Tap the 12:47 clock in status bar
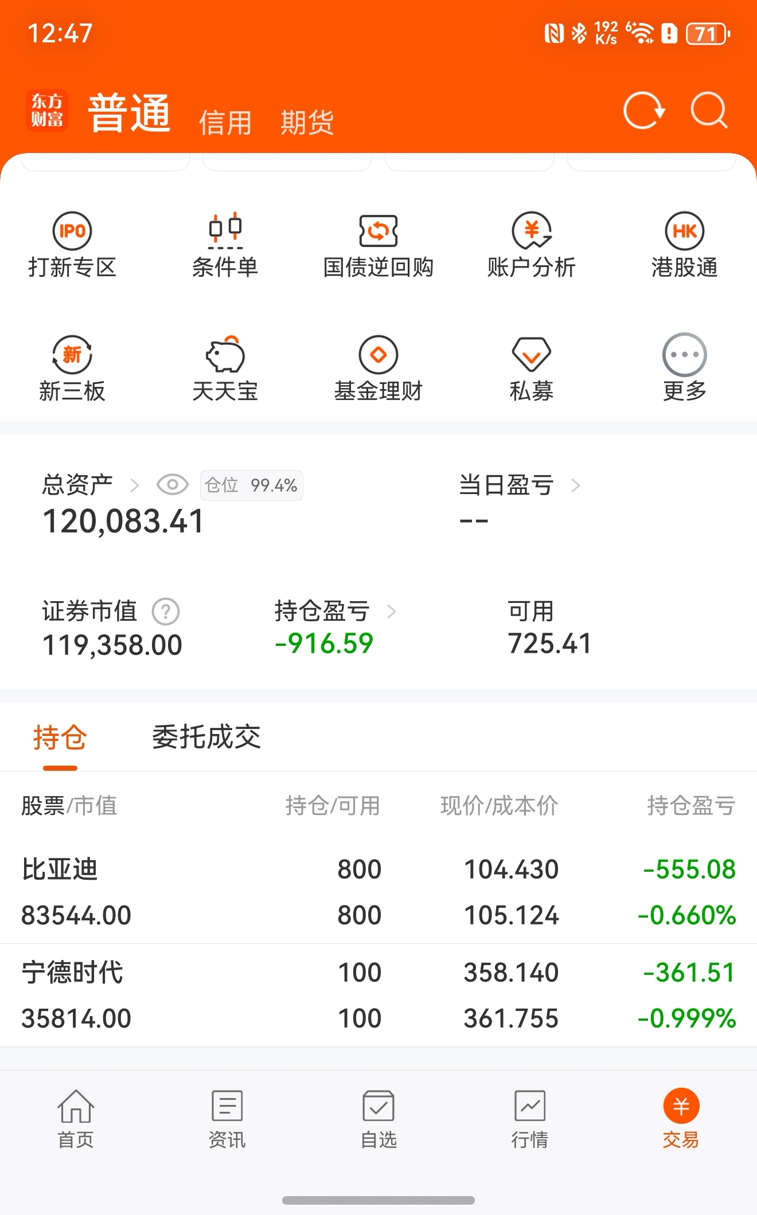 click(60, 33)
